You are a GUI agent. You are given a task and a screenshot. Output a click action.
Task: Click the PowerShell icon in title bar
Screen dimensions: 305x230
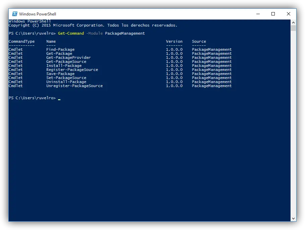[15, 14]
